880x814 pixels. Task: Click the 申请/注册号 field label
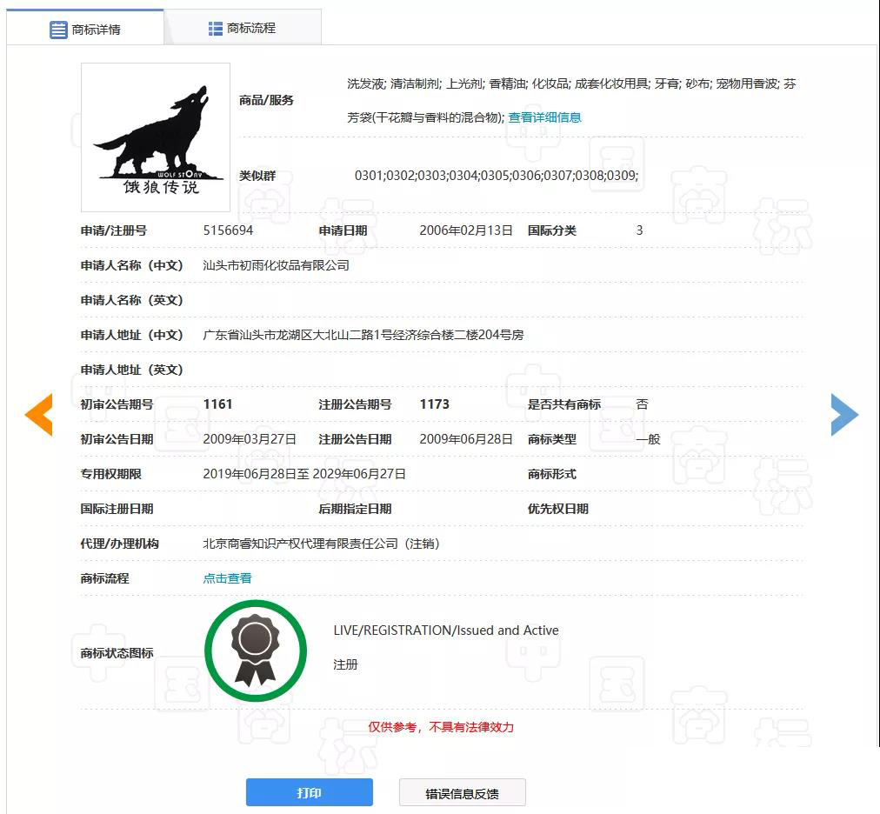(x=114, y=230)
